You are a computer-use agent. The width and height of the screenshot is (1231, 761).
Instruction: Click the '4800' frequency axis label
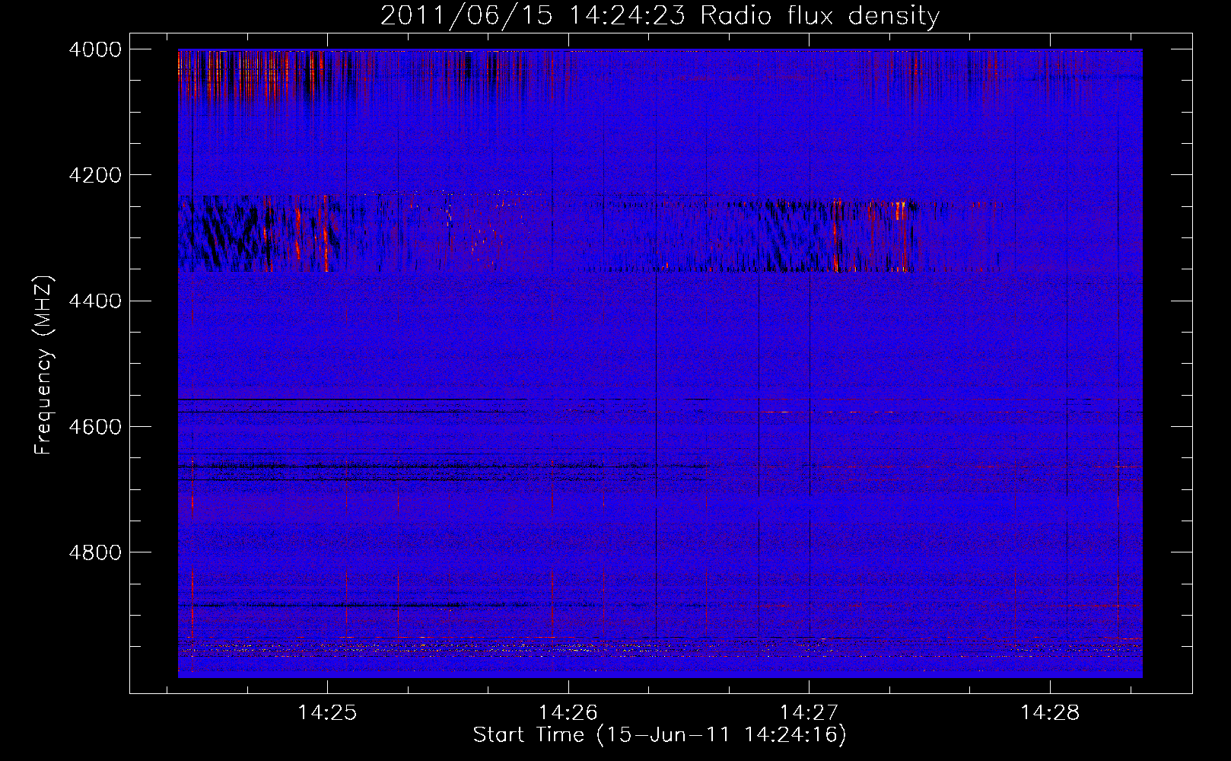[95, 552]
